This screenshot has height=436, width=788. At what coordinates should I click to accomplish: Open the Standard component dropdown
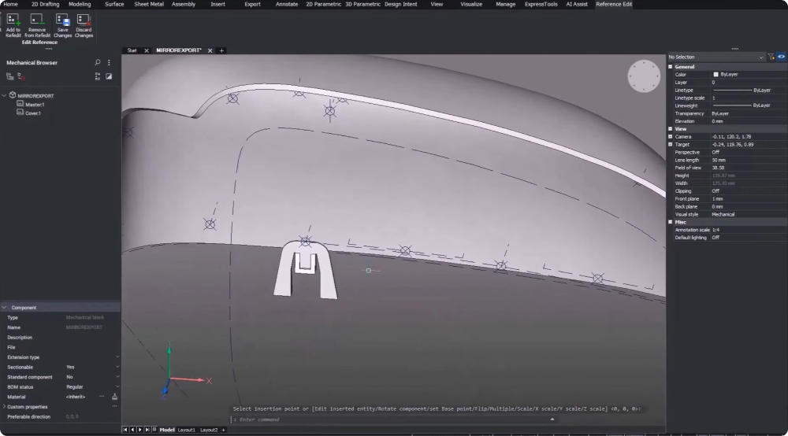click(x=117, y=377)
